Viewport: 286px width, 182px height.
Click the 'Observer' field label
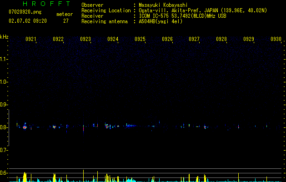[92, 5]
